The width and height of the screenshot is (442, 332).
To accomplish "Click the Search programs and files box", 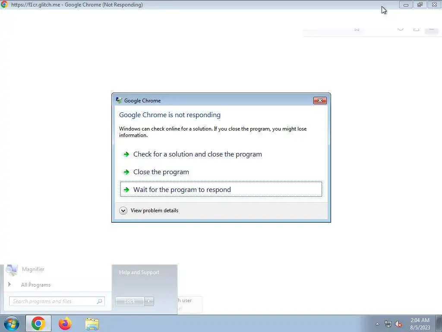I will (57, 301).
